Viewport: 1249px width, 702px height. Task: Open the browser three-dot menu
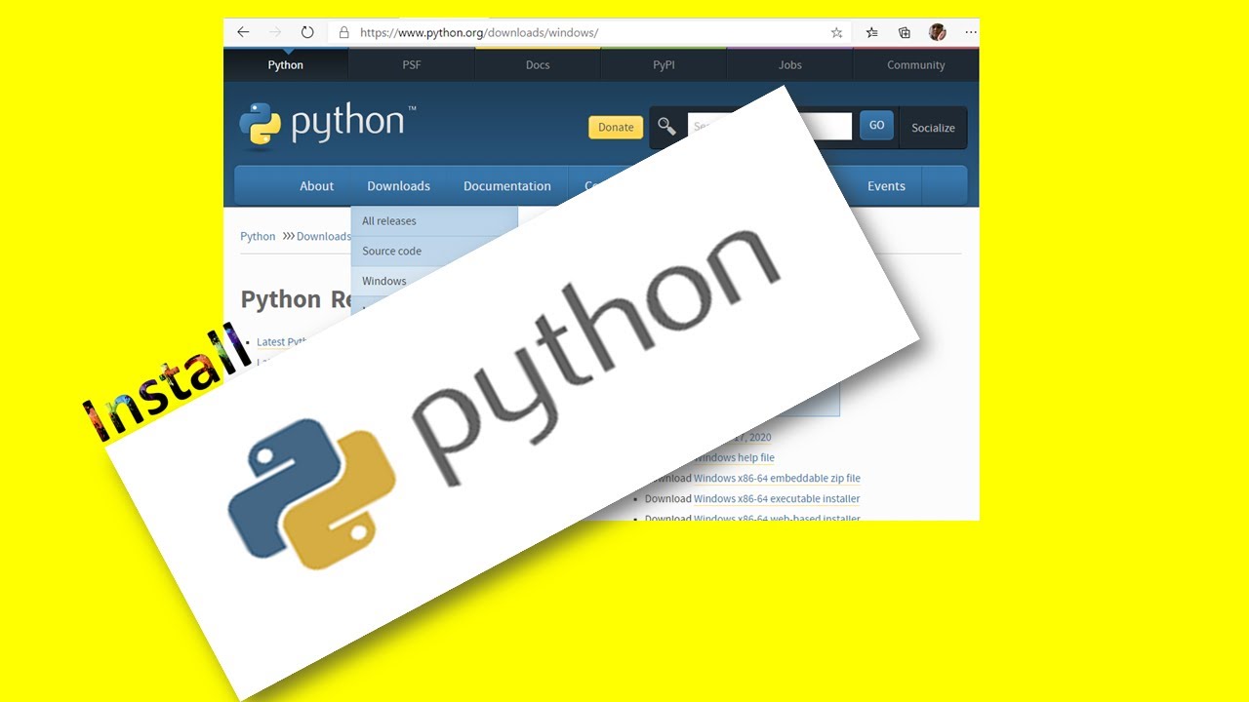[970, 32]
